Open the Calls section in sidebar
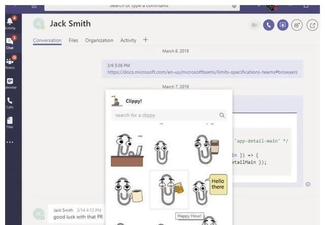Viewport: 325px width, 225px height. pos(10,103)
